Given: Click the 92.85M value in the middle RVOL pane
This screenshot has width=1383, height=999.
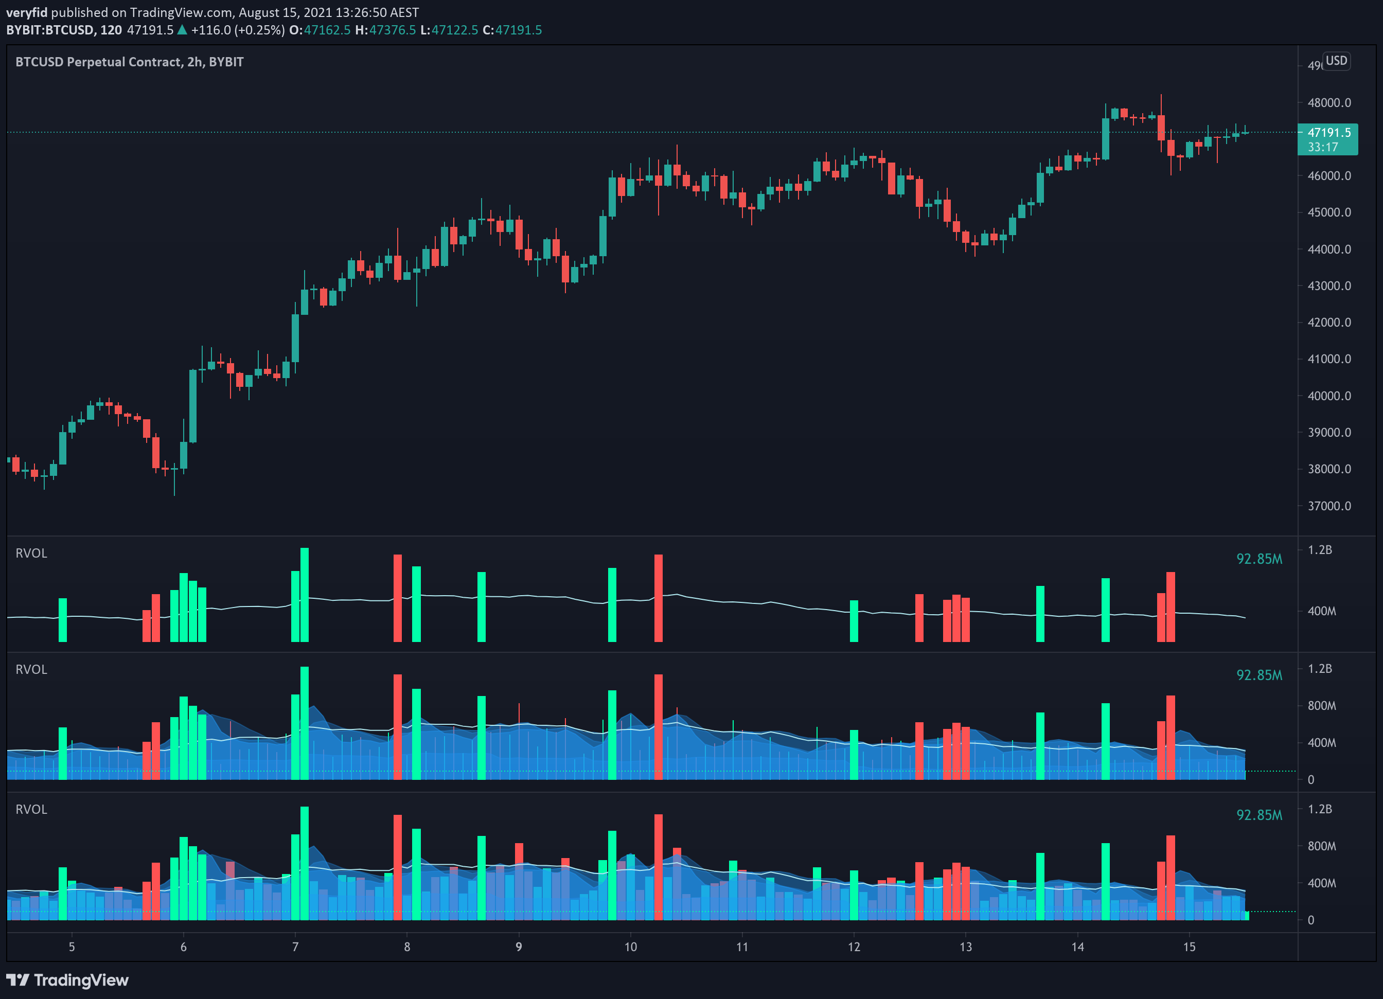Looking at the screenshot, I should tap(1259, 675).
